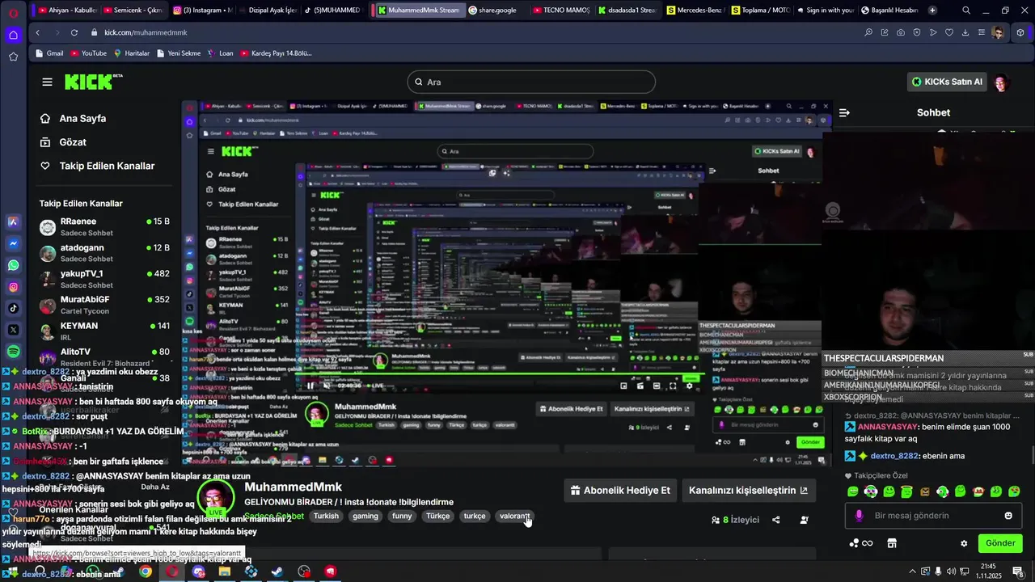Image resolution: width=1035 pixels, height=582 pixels.
Task: Open Haritalar bookmark
Action: point(132,53)
